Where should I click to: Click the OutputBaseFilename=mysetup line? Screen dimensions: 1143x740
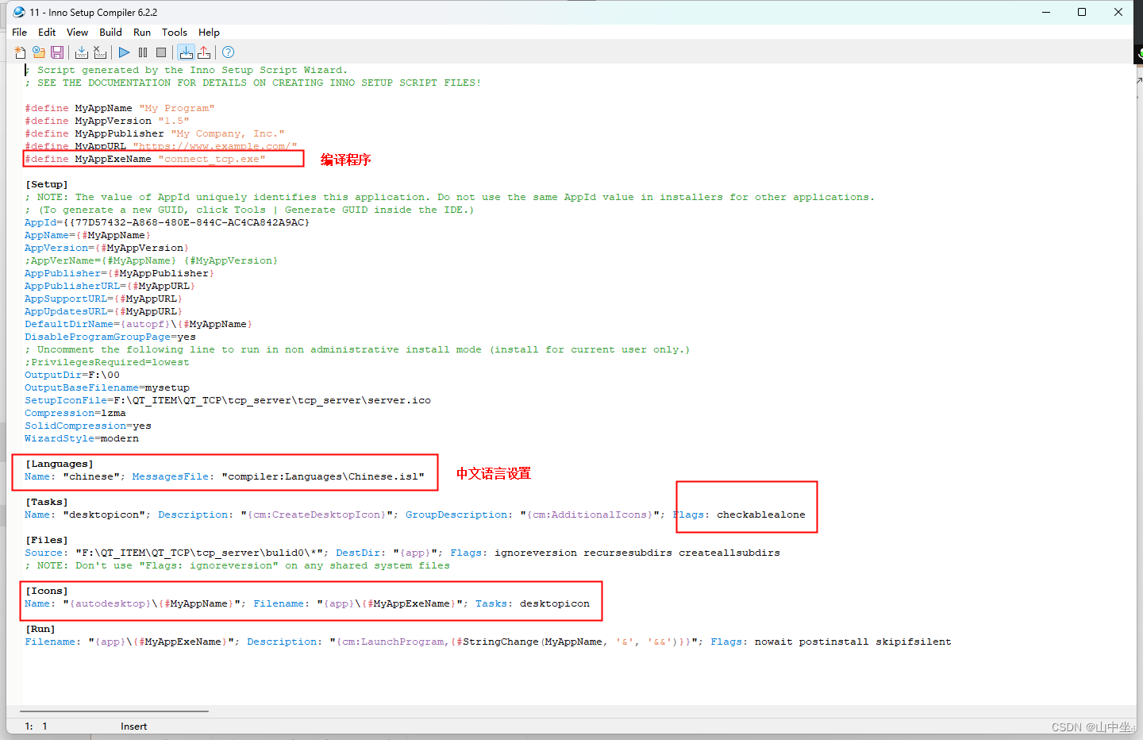click(107, 387)
